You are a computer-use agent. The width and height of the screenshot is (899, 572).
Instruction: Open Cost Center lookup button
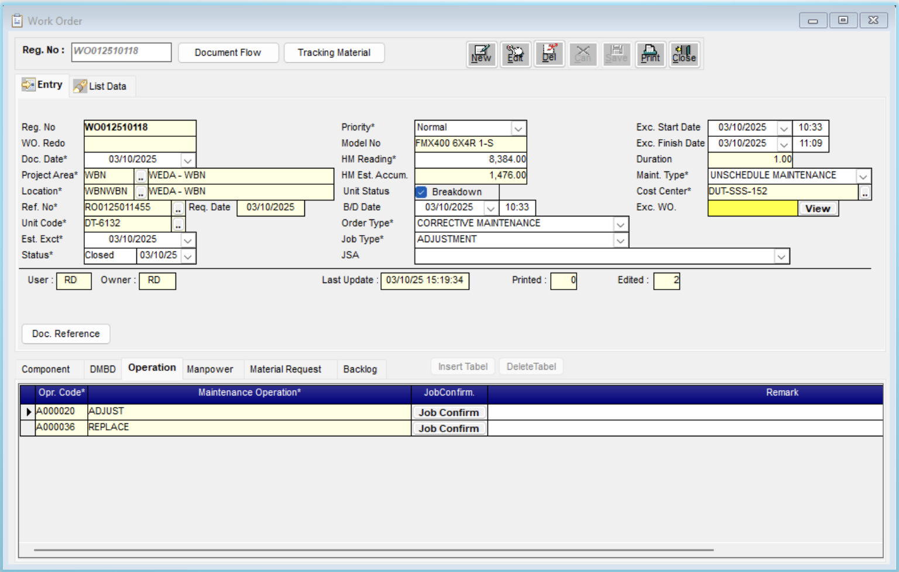865,192
